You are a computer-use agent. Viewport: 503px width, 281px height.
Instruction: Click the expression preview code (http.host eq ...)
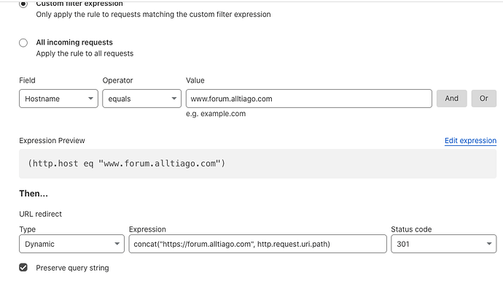(127, 163)
